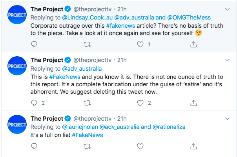Share the 'abhorrent' satire tweet
The width and height of the screenshot is (237, 157).
point(193,103)
